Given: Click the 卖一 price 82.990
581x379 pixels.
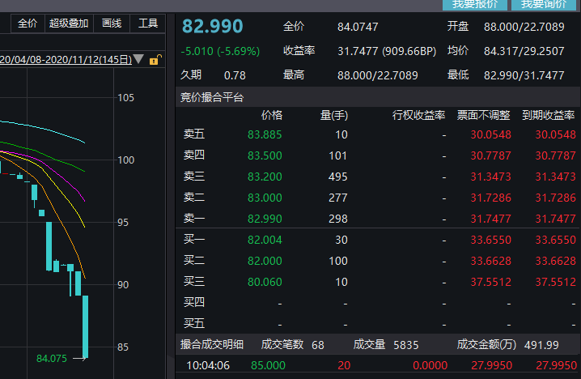Looking at the screenshot, I should (x=265, y=219).
